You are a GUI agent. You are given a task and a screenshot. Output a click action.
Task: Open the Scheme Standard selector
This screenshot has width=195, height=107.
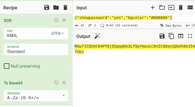pyautogui.click(x=36, y=50)
